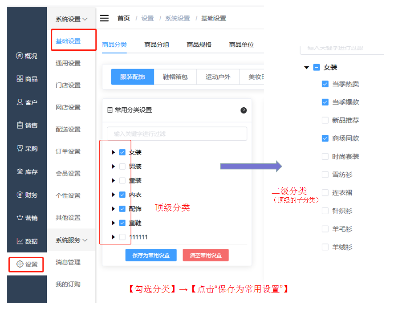Click the help question mark icon

244,110
